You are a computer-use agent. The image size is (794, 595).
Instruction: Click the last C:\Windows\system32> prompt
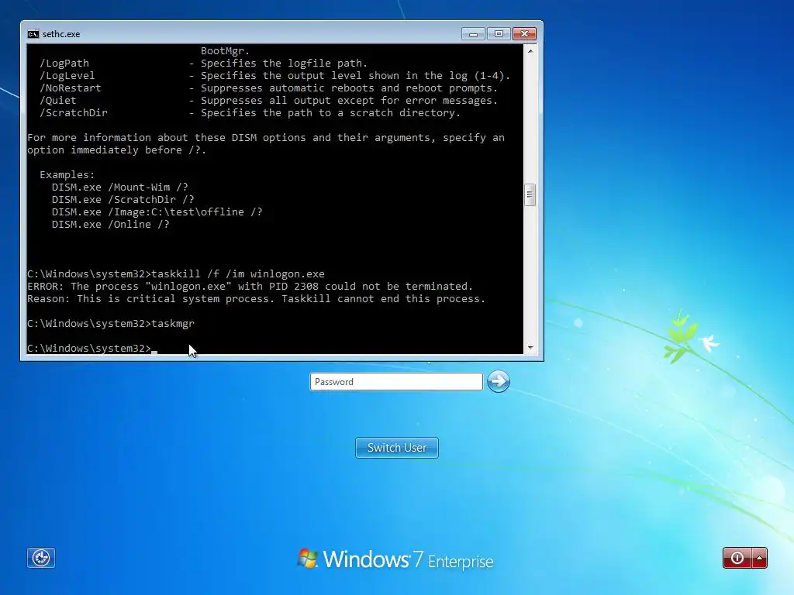(89, 348)
